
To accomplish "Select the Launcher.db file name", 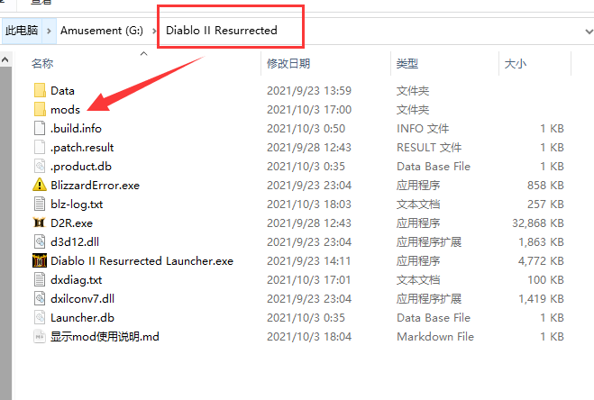I will (83, 318).
